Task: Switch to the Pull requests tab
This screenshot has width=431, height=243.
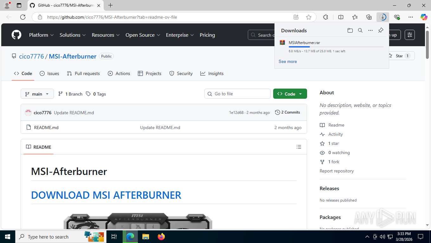Action: 83,73
